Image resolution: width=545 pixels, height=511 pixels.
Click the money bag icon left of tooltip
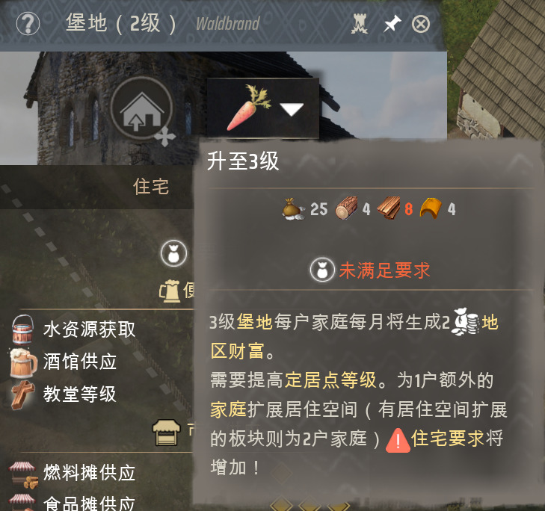click(173, 253)
